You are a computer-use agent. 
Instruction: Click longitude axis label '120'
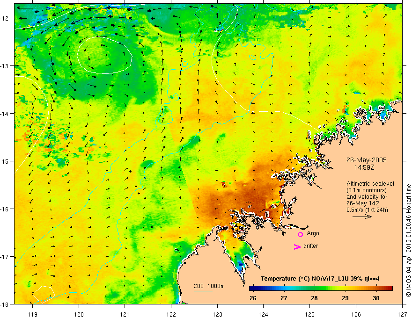[x=79, y=314]
